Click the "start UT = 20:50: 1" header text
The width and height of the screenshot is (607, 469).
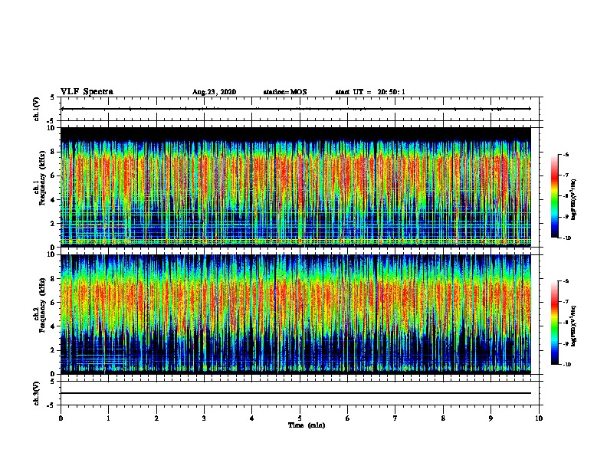(x=370, y=92)
